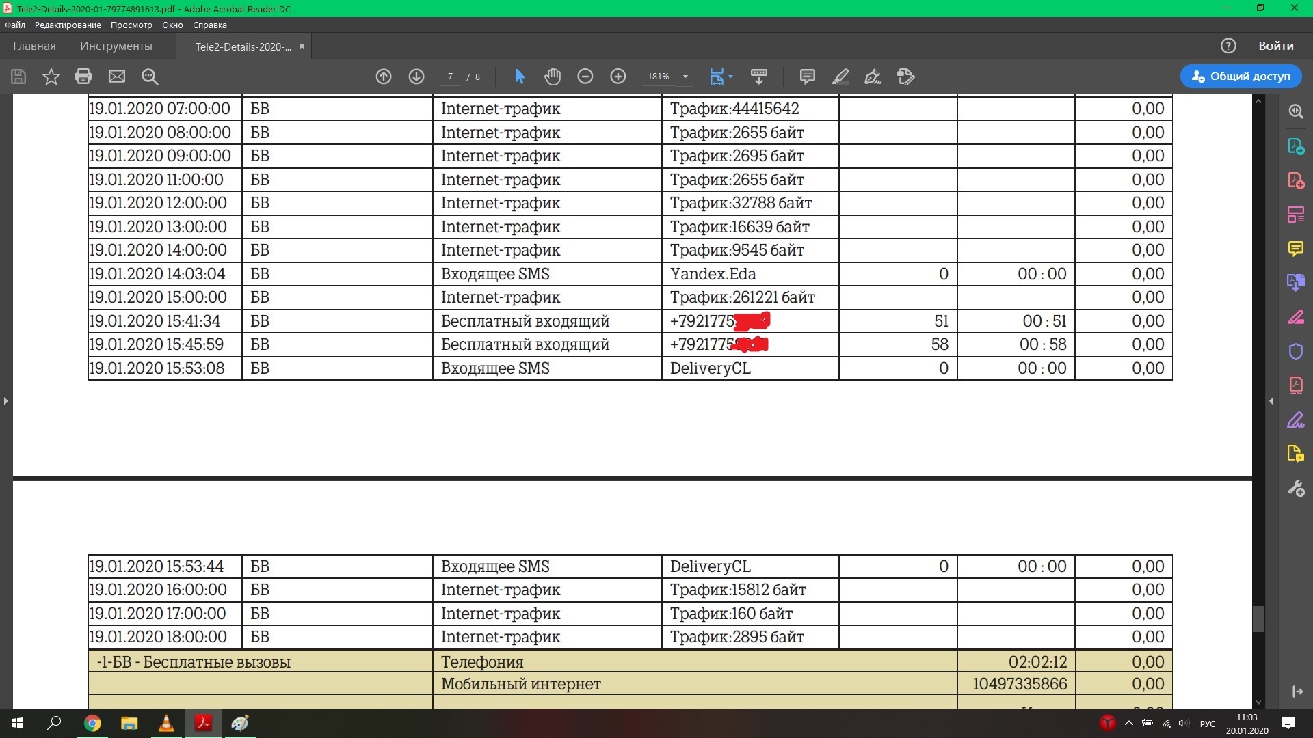
Task: Open the sign document tool
Action: tap(873, 77)
